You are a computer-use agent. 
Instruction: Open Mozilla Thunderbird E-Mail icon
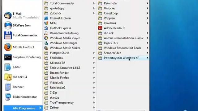[8, 15]
